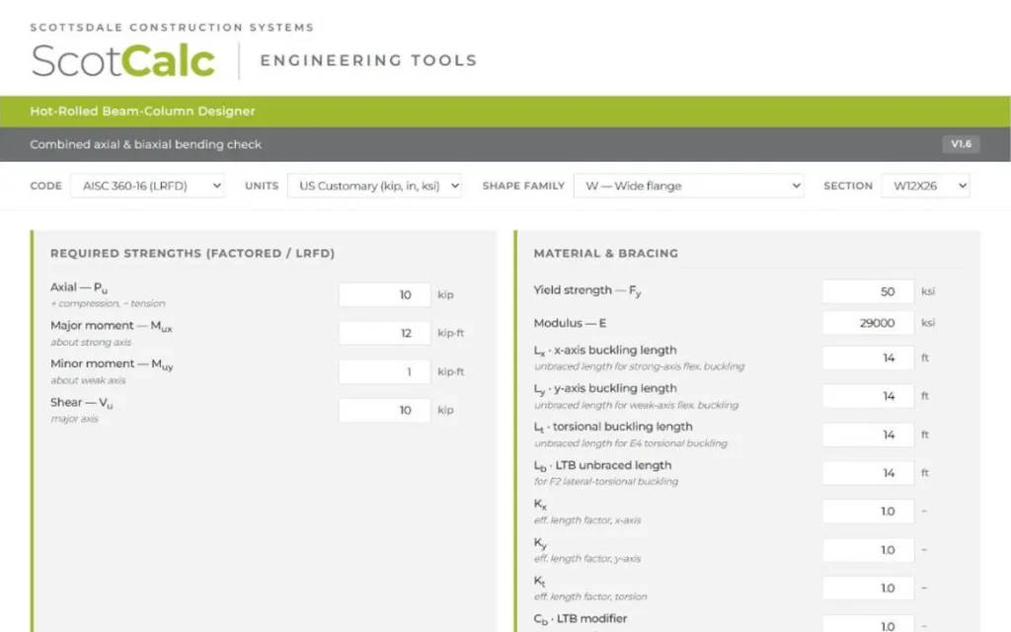Click the Major moment Mux input field
The width and height of the screenshot is (1011, 632).
click(385, 333)
